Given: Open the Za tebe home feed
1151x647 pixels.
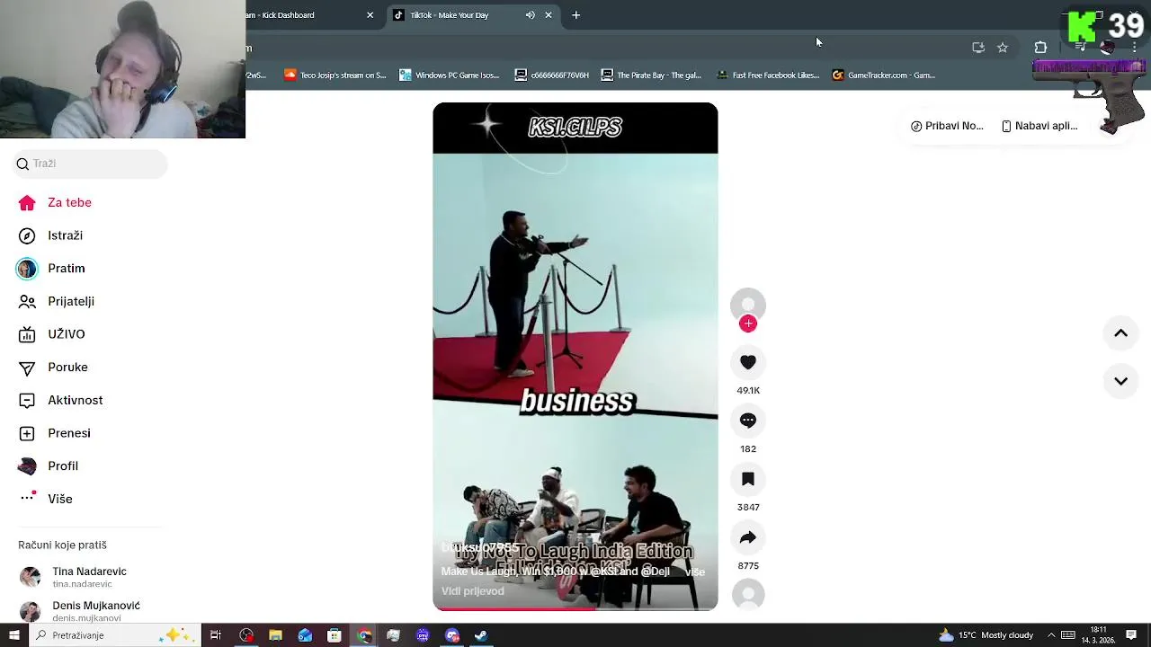Looking at the screenshot, I should click(55, 202).
